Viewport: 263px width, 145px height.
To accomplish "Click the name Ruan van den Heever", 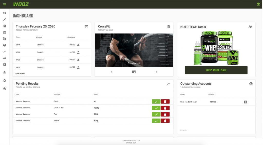I will coord(188,102).
